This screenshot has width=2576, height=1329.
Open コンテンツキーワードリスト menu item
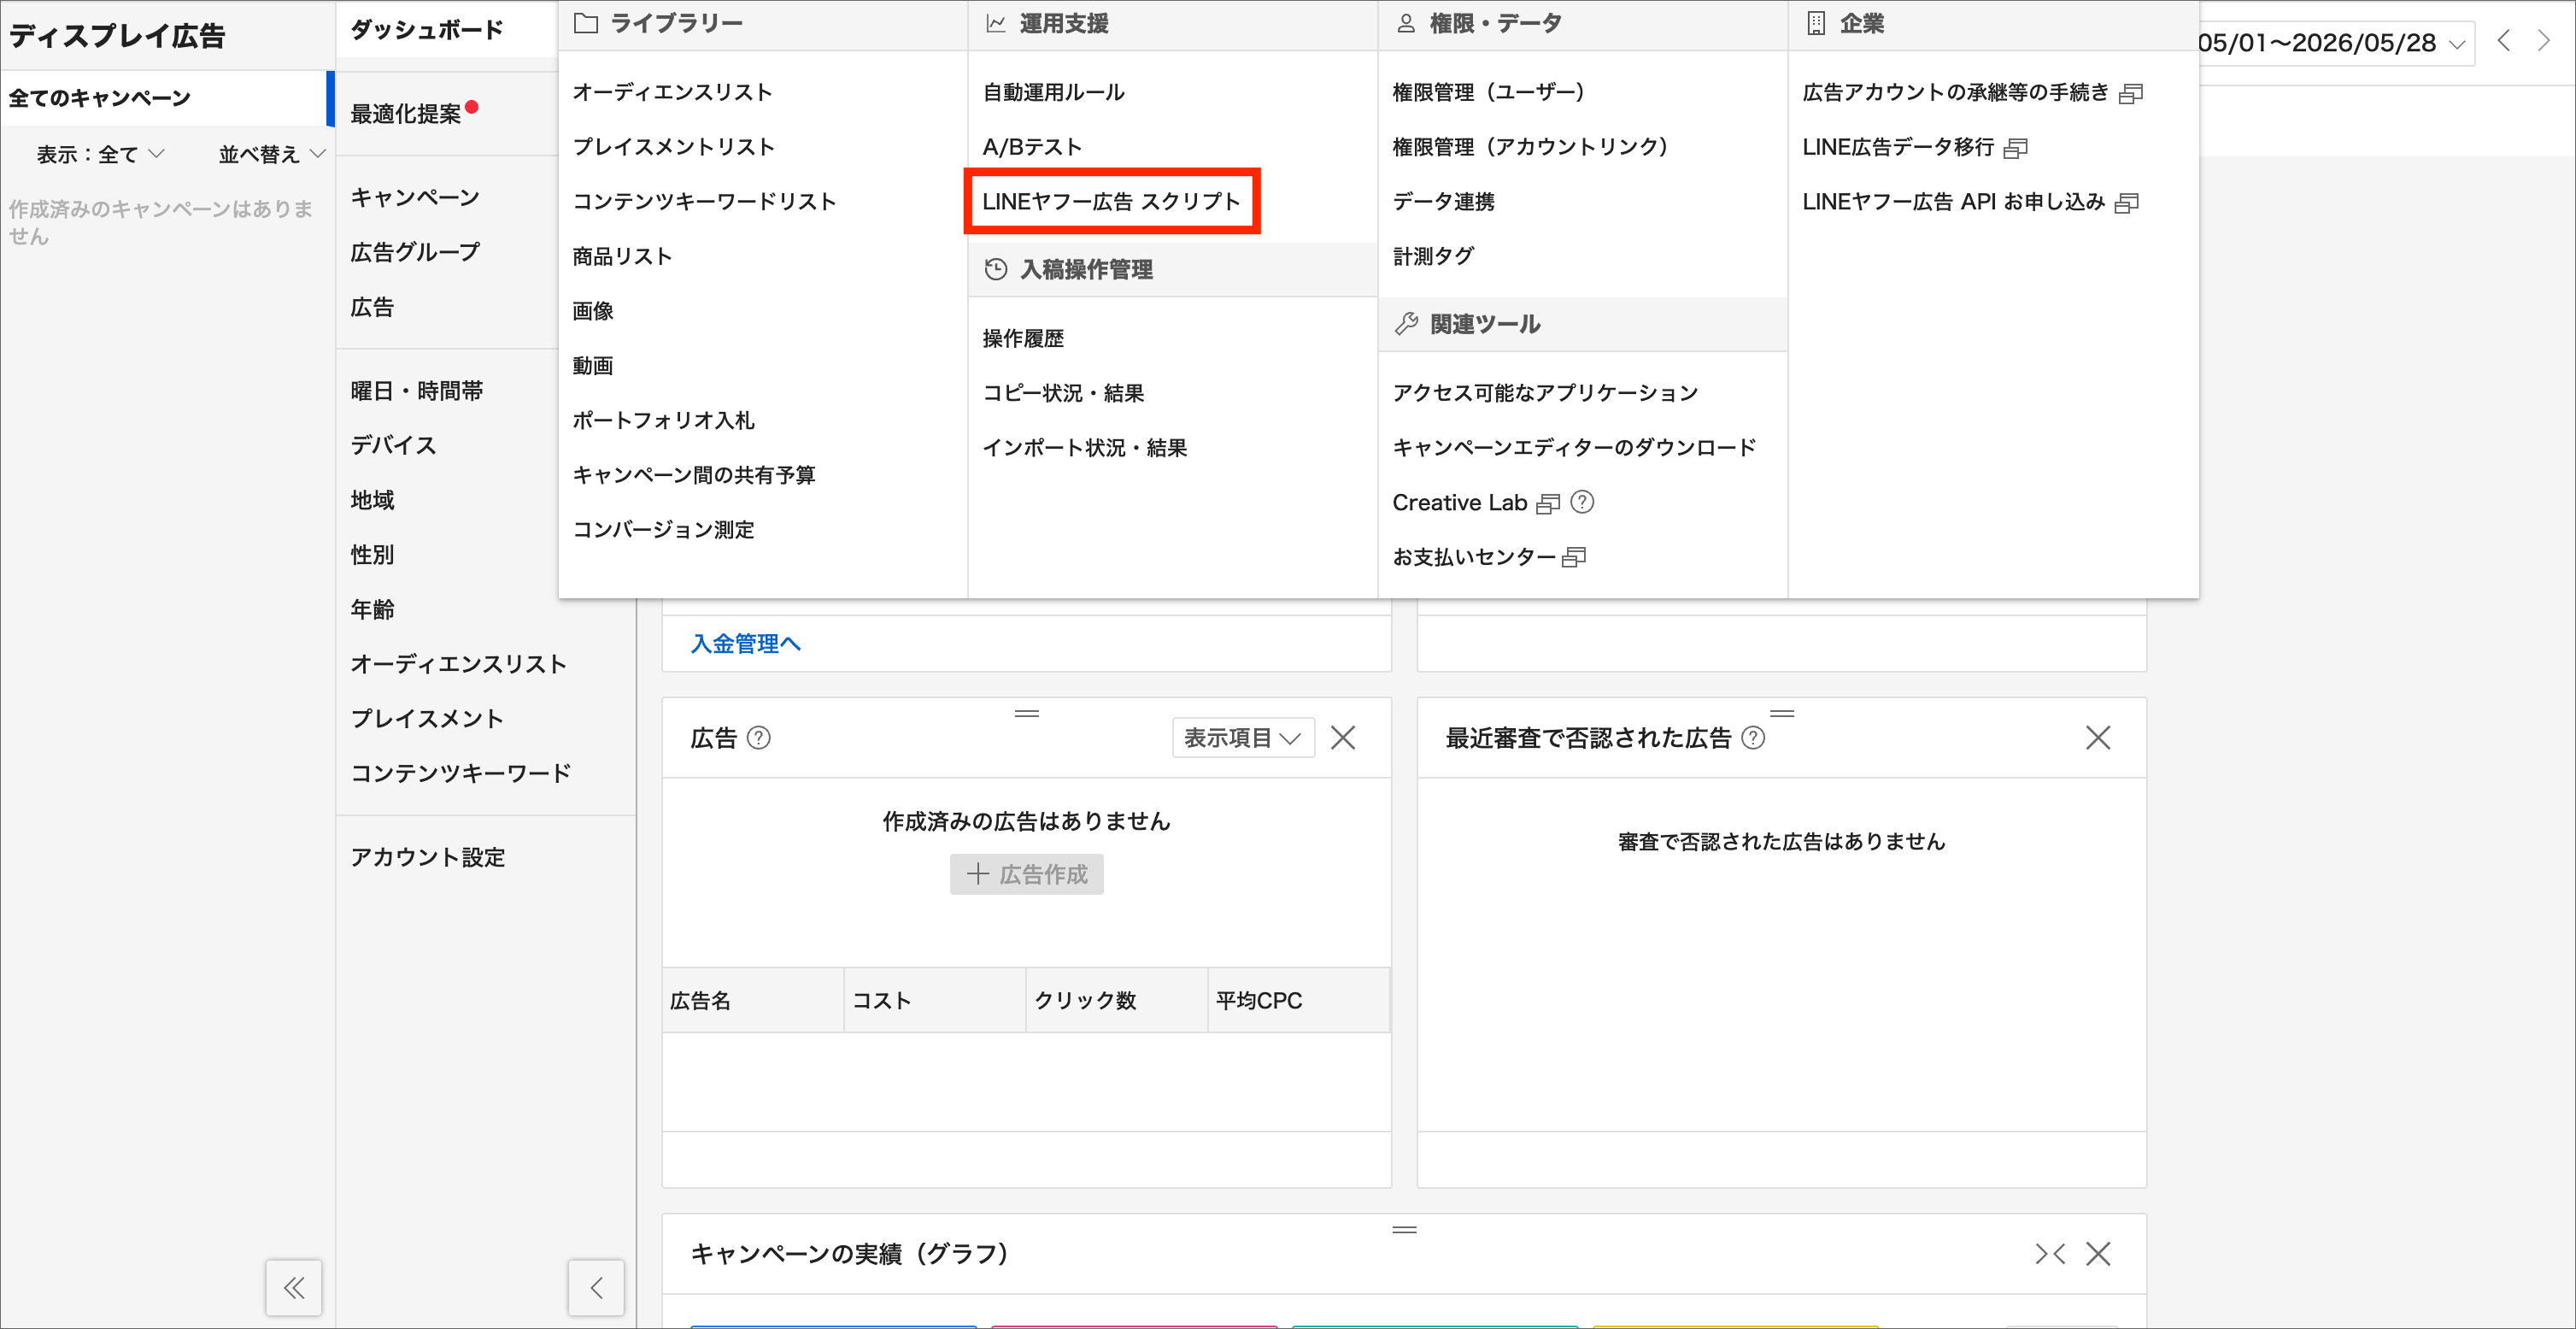(x=704, y=201)
